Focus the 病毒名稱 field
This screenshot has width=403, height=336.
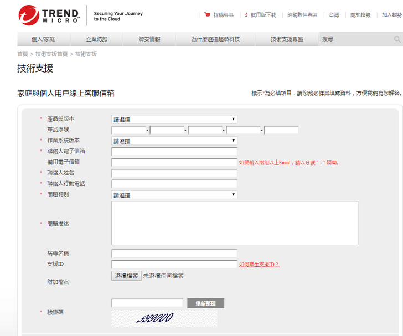(x=174, y=254)
